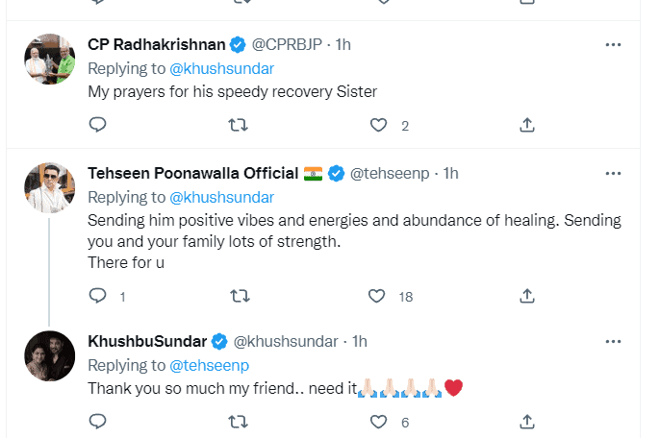This screenshot has width=660, height=438.
Task: Open more options for Tehseen Poonawalla's tweet
Action: 612,173
